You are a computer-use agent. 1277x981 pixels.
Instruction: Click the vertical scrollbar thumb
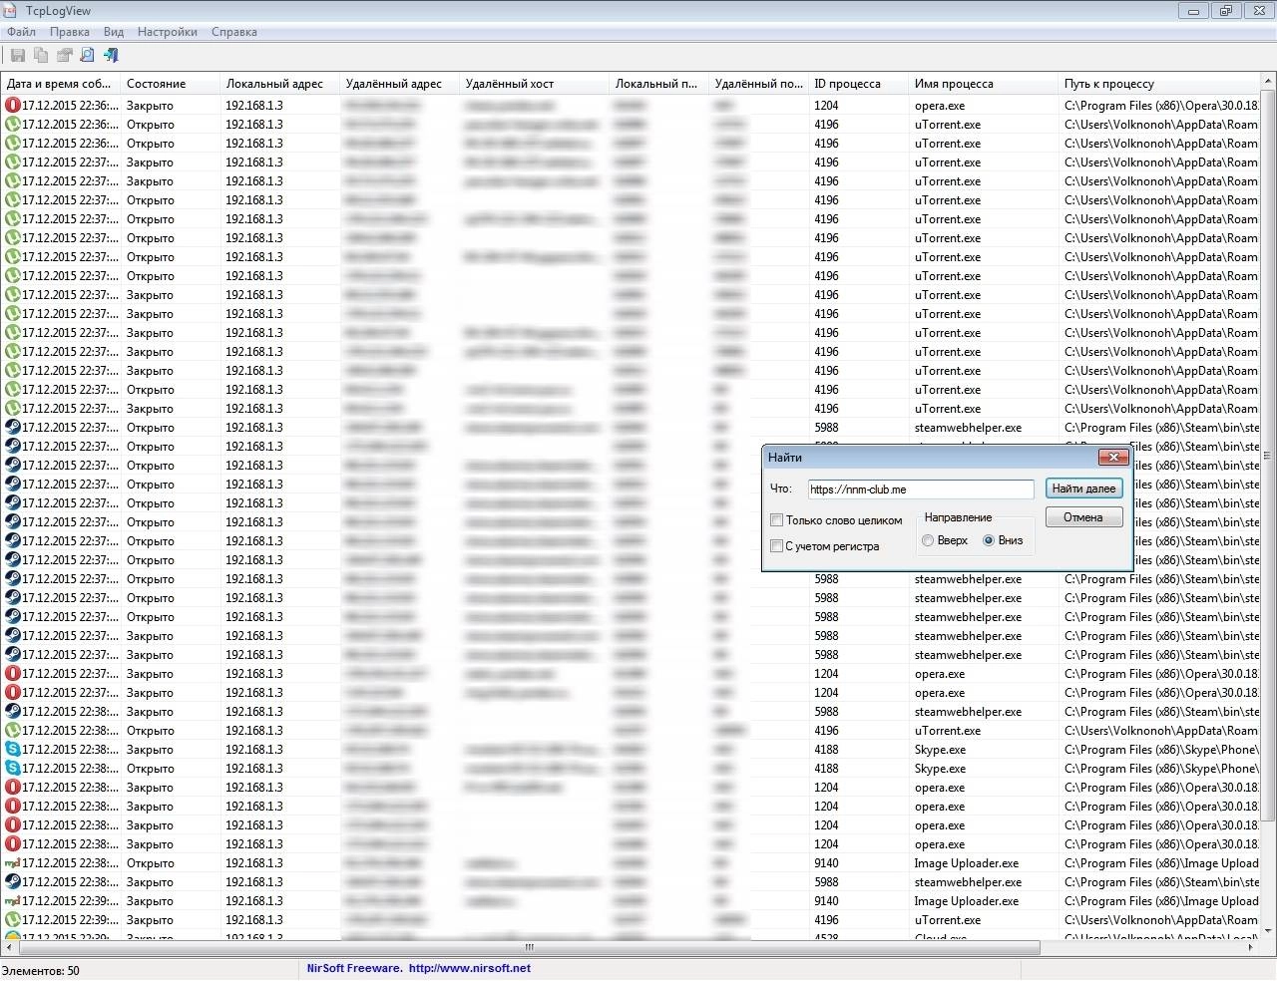[x=1269, y=458]
